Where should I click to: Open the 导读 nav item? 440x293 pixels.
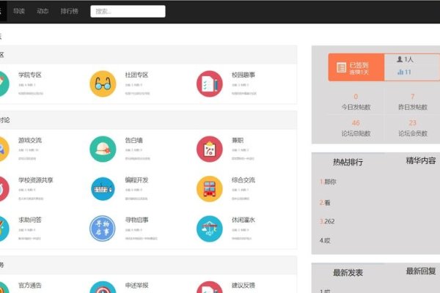pos(19,11)
